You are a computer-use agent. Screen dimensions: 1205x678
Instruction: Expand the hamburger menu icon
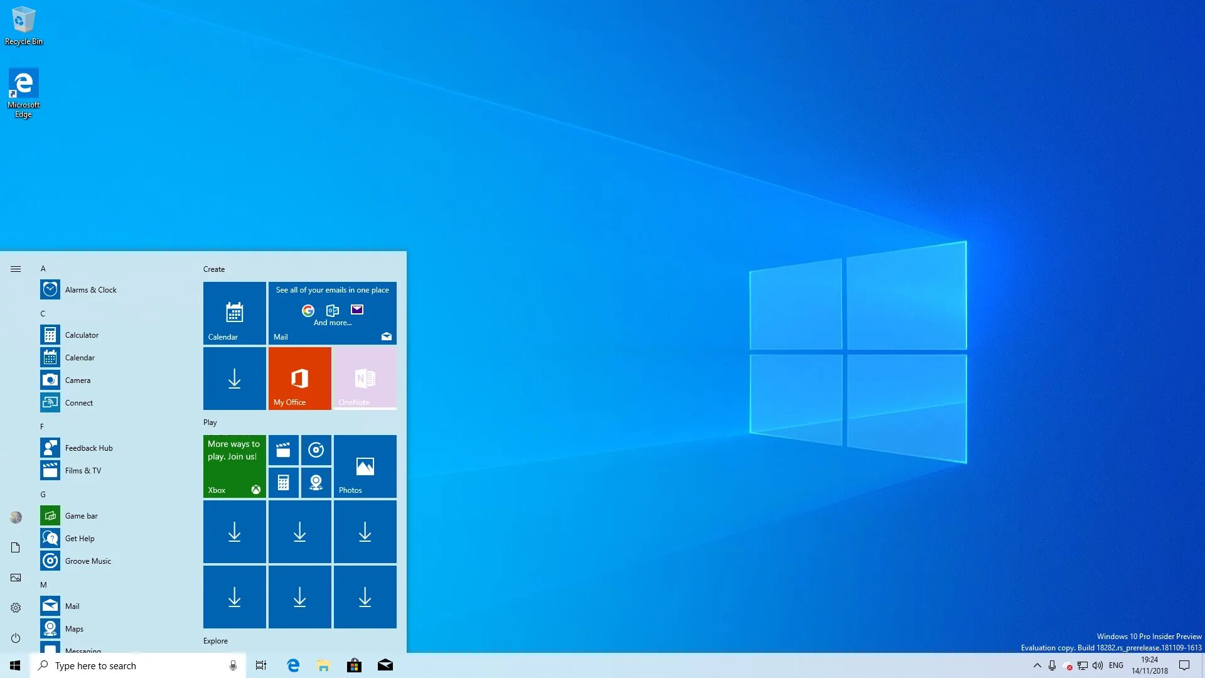click(x=16, y=268)
